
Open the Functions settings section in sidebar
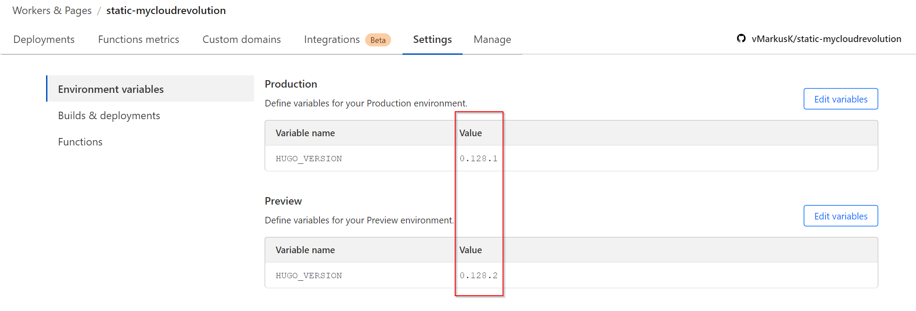coord(80,142)
